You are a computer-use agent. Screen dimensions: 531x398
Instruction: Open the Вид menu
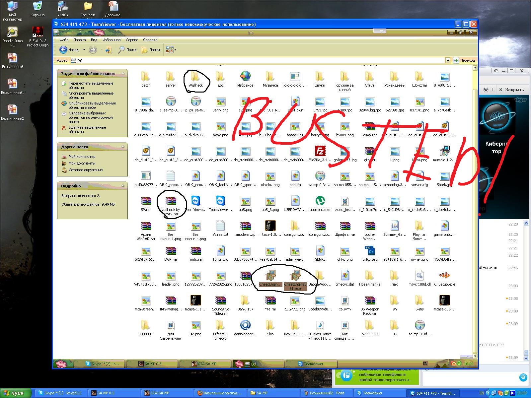tap(94, 40)
